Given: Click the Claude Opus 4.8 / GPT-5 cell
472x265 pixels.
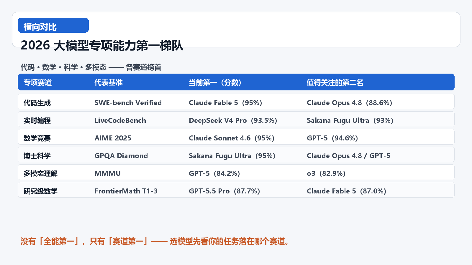Looking at the screenshot, I should [349, 156].
